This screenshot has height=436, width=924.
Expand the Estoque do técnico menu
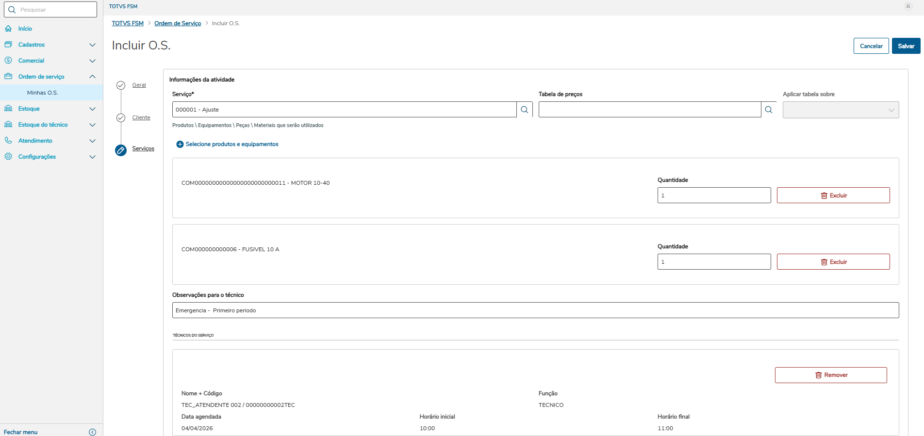(92, 125)
